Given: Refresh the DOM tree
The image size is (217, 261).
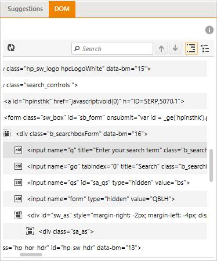Looking at the screenshot, I should tap(11, 48).
